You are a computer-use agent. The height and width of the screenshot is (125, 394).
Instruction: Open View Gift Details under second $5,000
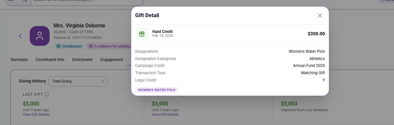pos(165,114)
